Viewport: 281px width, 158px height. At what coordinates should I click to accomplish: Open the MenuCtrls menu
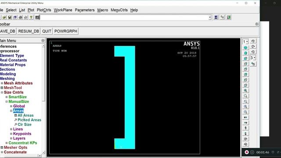(119, 10)
